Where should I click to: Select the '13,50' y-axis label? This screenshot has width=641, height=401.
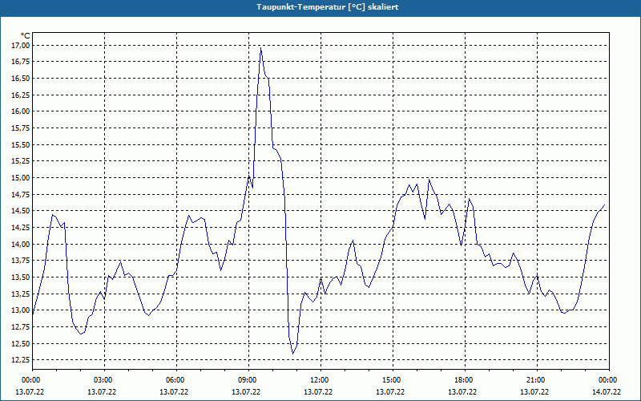[21, 277]
